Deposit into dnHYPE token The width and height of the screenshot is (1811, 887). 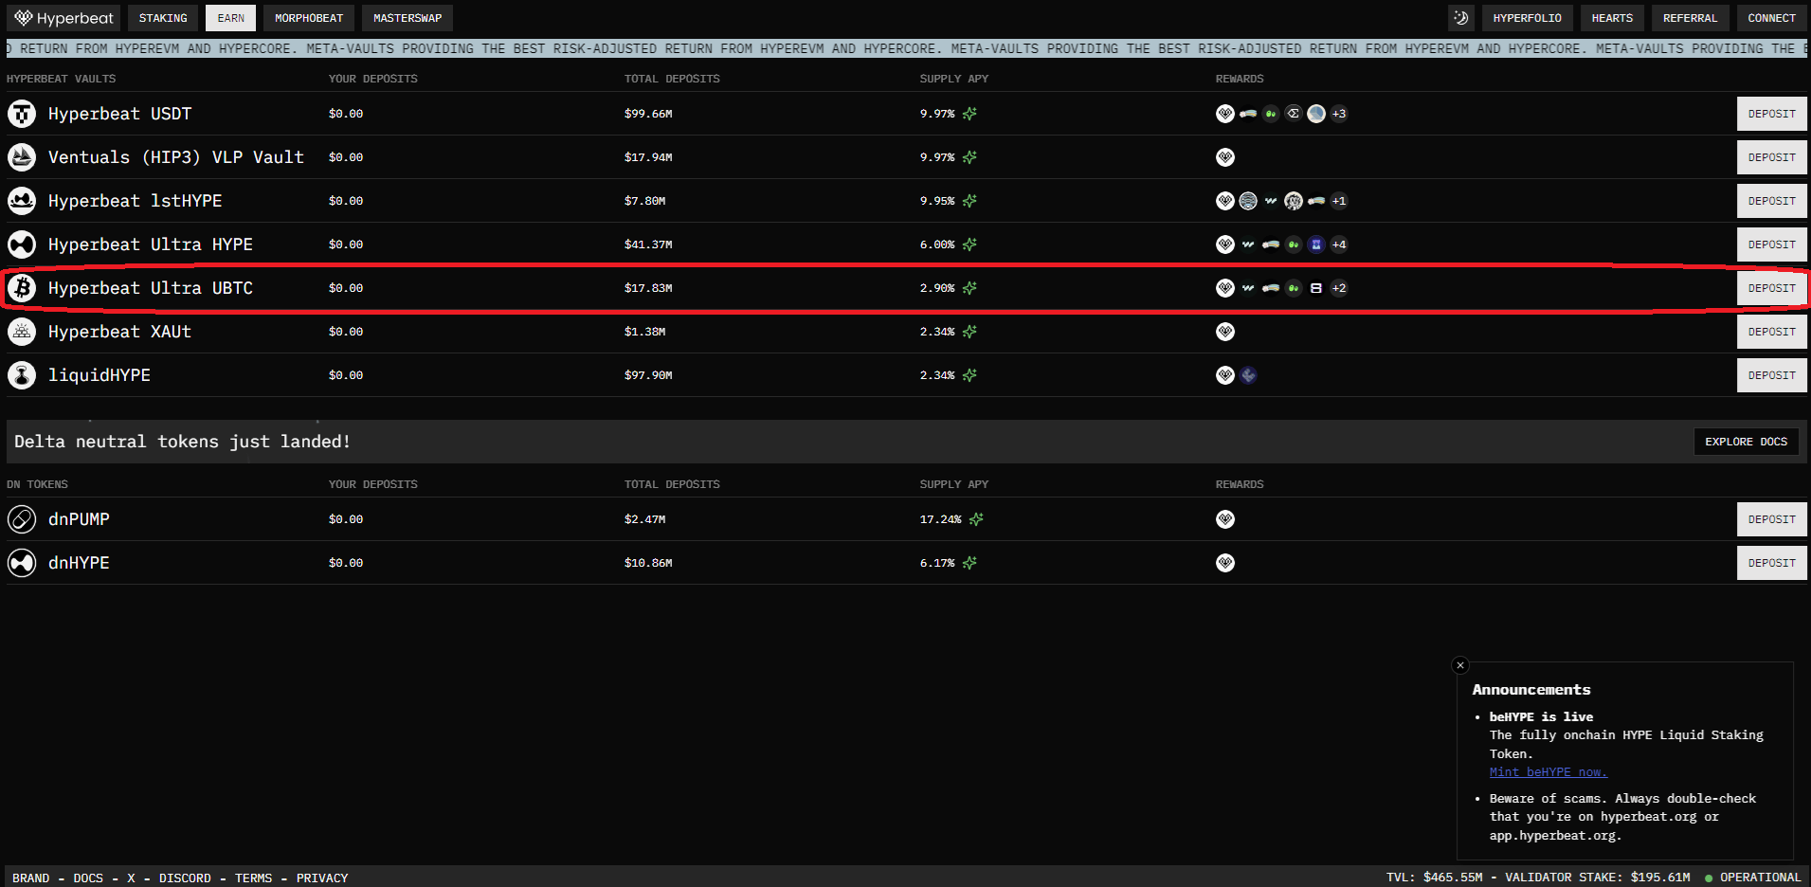click(x=1771, y=563)
